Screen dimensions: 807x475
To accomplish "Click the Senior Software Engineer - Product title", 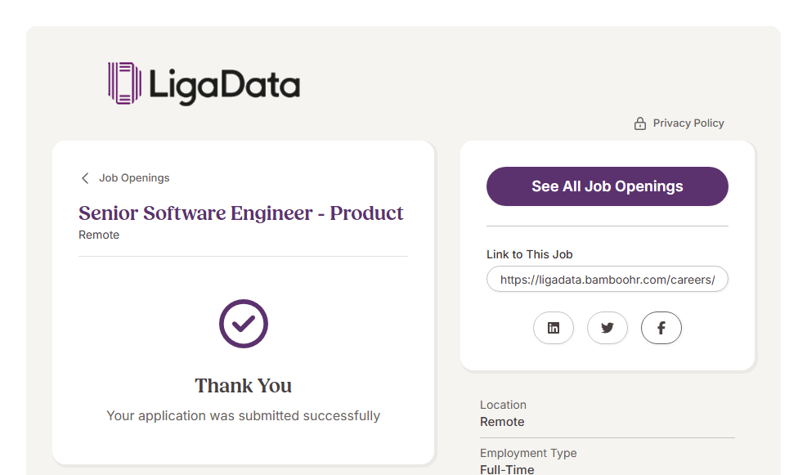I will click(241, 213).
